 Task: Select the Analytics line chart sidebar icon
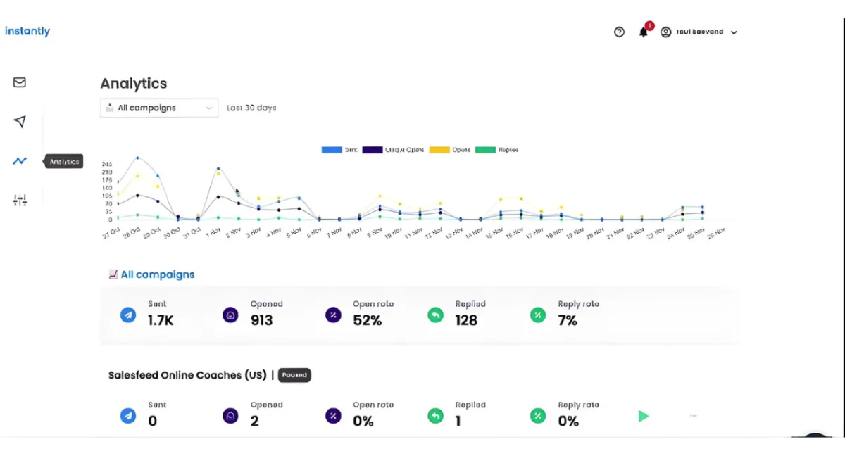20,161
